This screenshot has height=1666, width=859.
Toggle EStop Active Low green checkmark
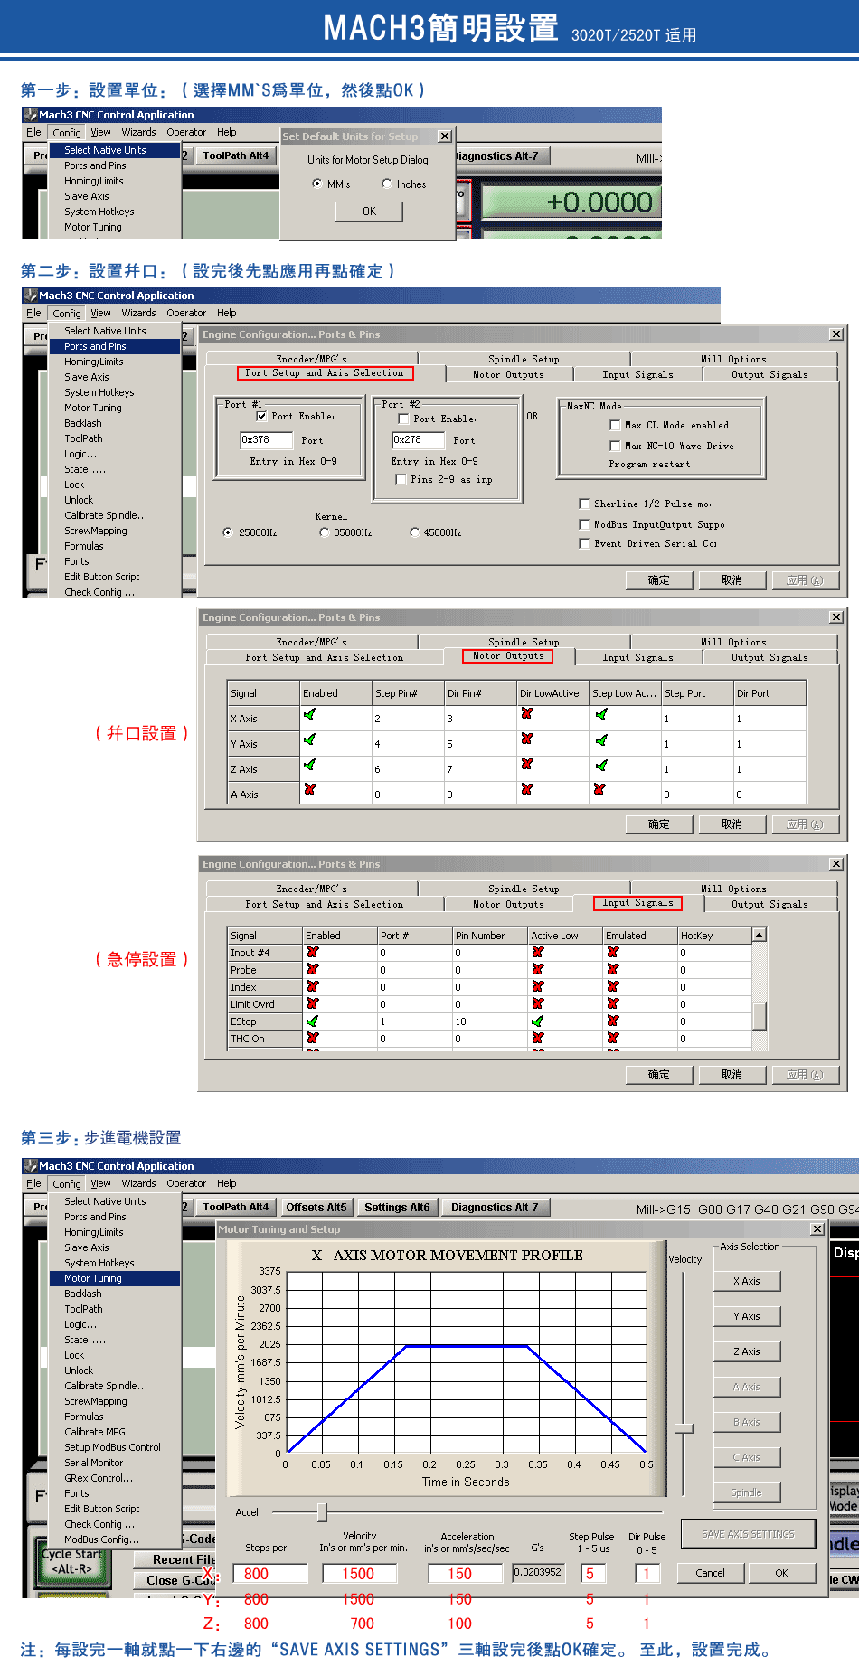pyautogui.click(x=538, y=1021)
